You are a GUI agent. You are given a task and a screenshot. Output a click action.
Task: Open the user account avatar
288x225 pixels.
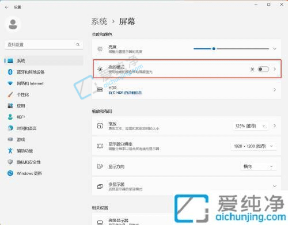point(13,24)
